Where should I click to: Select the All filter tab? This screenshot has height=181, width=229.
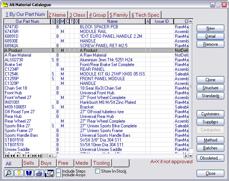pyautogui.click(x=13, y=164)
